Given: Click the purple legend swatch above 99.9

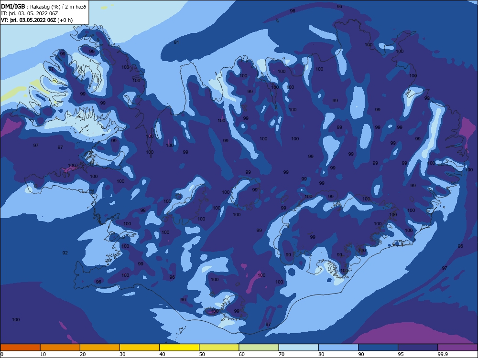Looking at the screenshot, I should (457, 347).
